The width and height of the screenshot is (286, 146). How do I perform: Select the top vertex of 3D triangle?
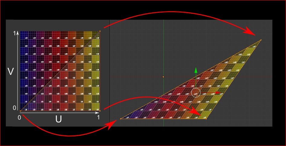click(261, 40)
